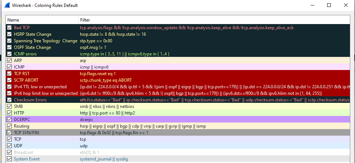Maximize the Coloring Rules window

(329, 5)
